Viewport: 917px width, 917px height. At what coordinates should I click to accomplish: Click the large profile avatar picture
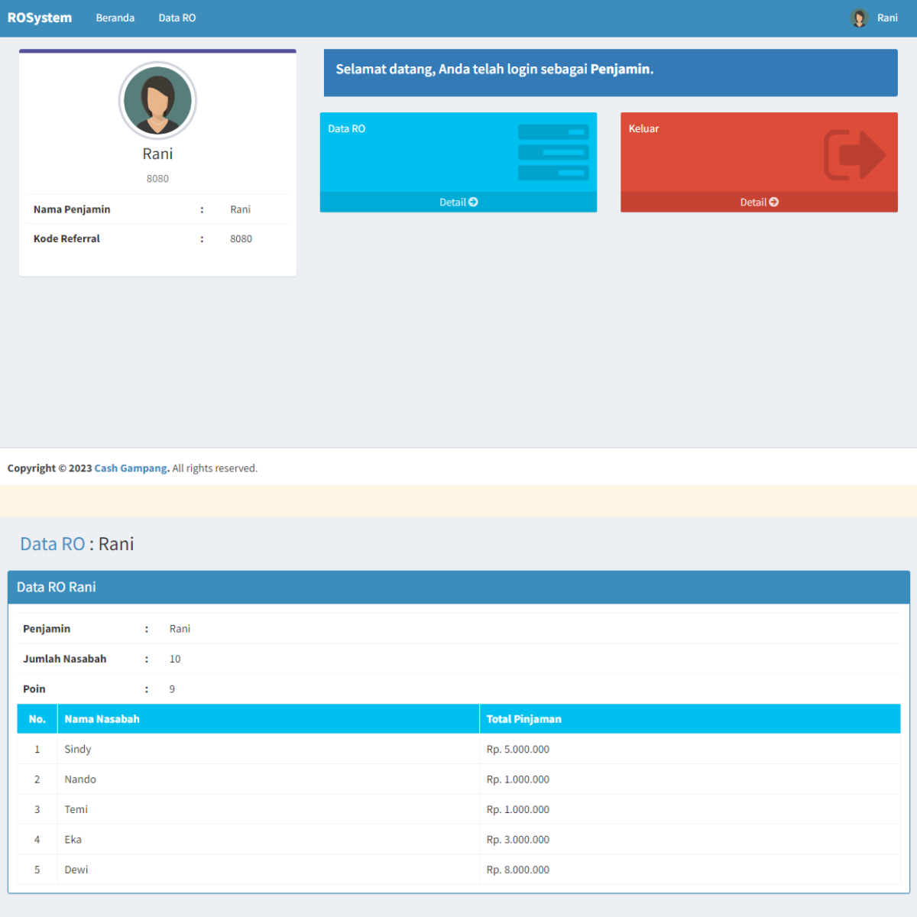click(x=158, y=100)
